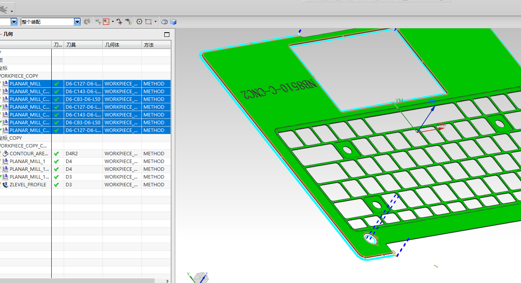Image resolution: width=521 pixels, height=283 pixels.
Task: Click the curved arrow with red crosshair icon
Action: point(119,22)
